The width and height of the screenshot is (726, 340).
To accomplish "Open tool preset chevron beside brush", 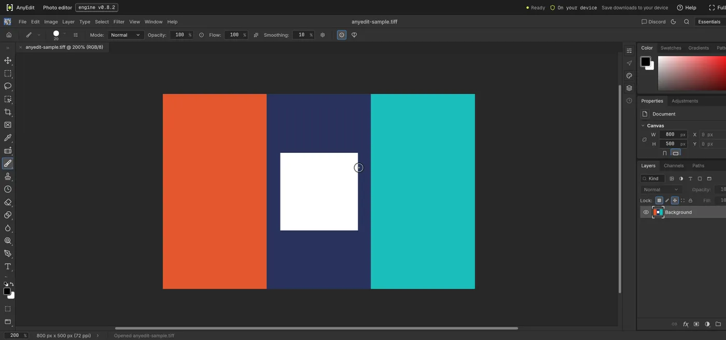I will tap(38, 35).
